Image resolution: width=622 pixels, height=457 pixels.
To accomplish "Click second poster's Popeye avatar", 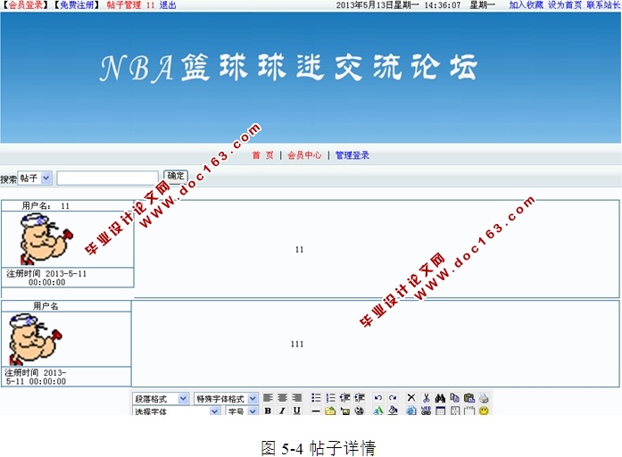I will (36, 339).
